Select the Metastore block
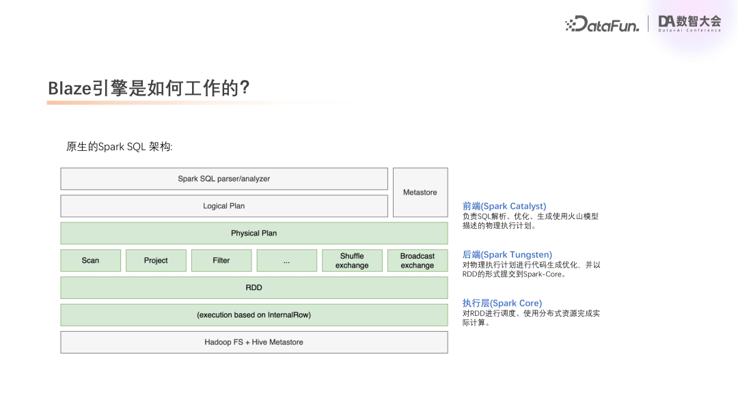 420,192
